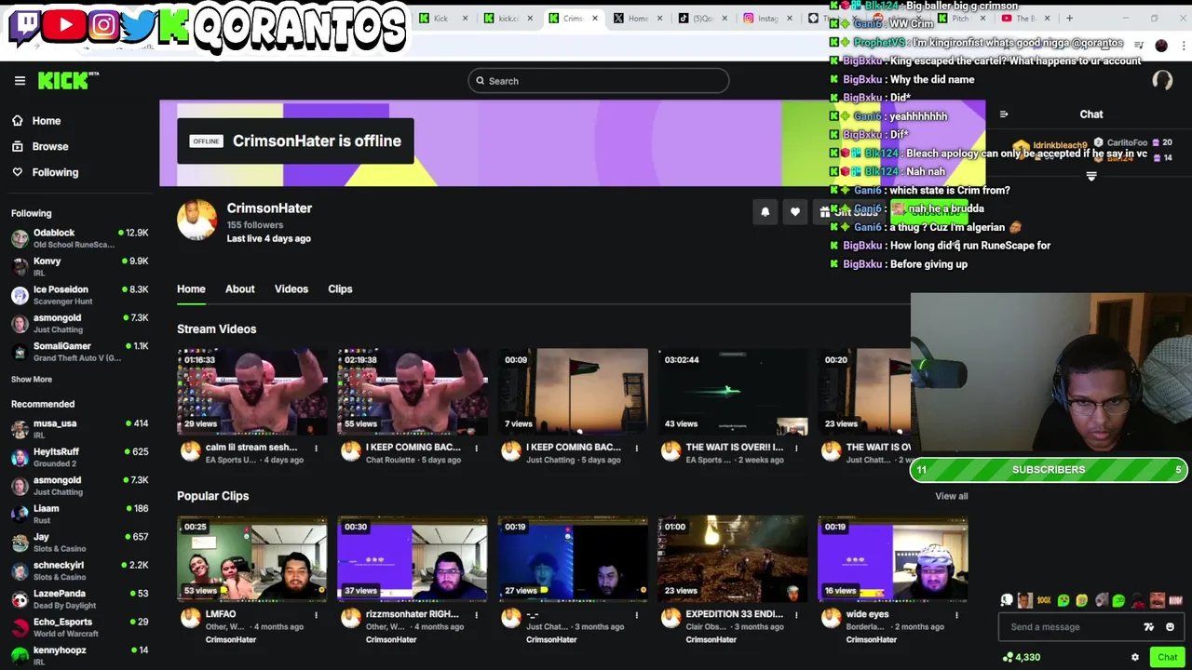
Task: Select the 100% quick emote
Action: 1044,601
